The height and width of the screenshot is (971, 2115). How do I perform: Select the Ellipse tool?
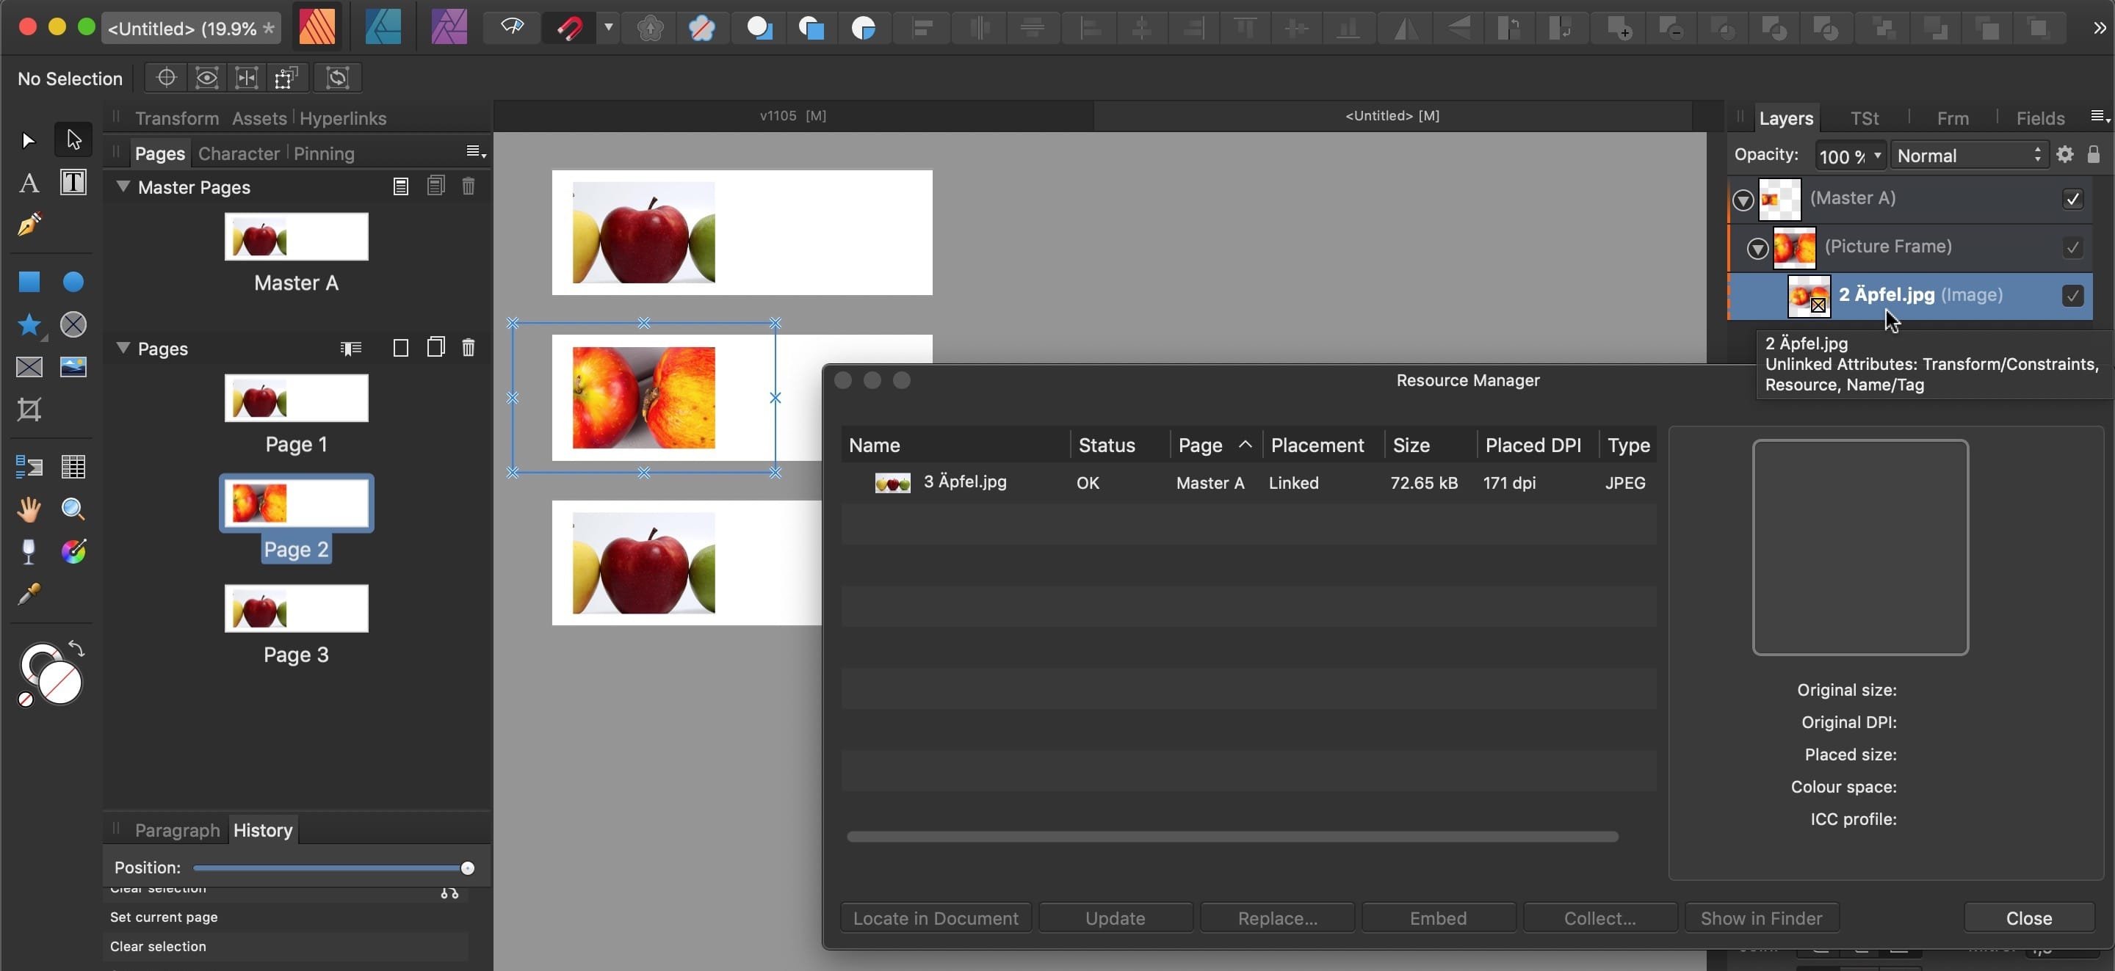tap(73, 282)
